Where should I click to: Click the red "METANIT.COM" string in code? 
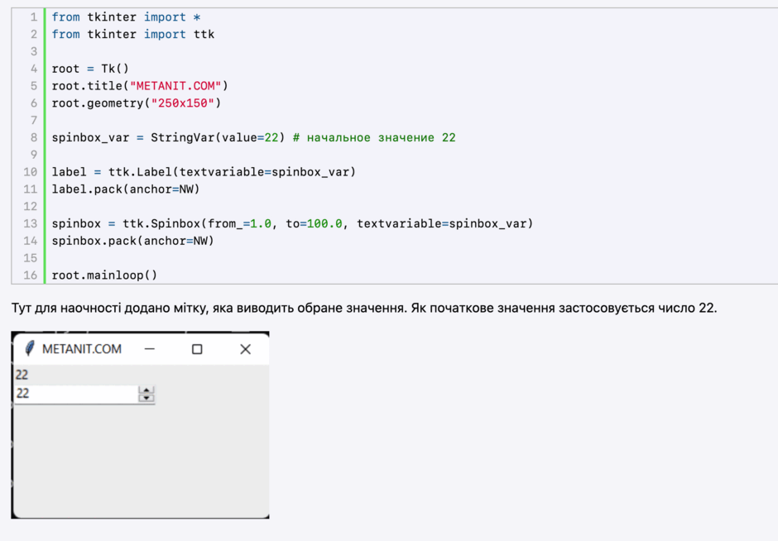click(x=175, y=86)
